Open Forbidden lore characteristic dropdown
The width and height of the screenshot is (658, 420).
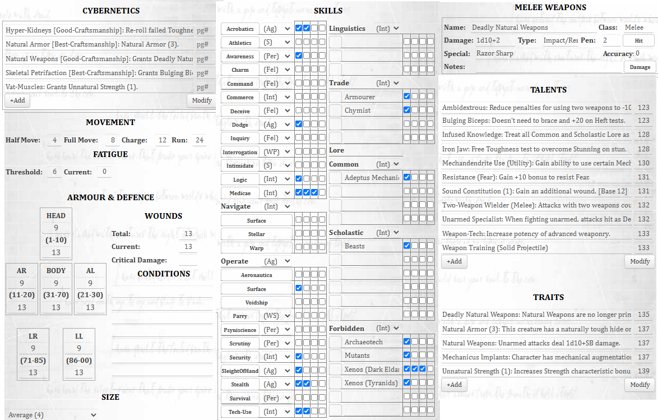click(387, 328)
